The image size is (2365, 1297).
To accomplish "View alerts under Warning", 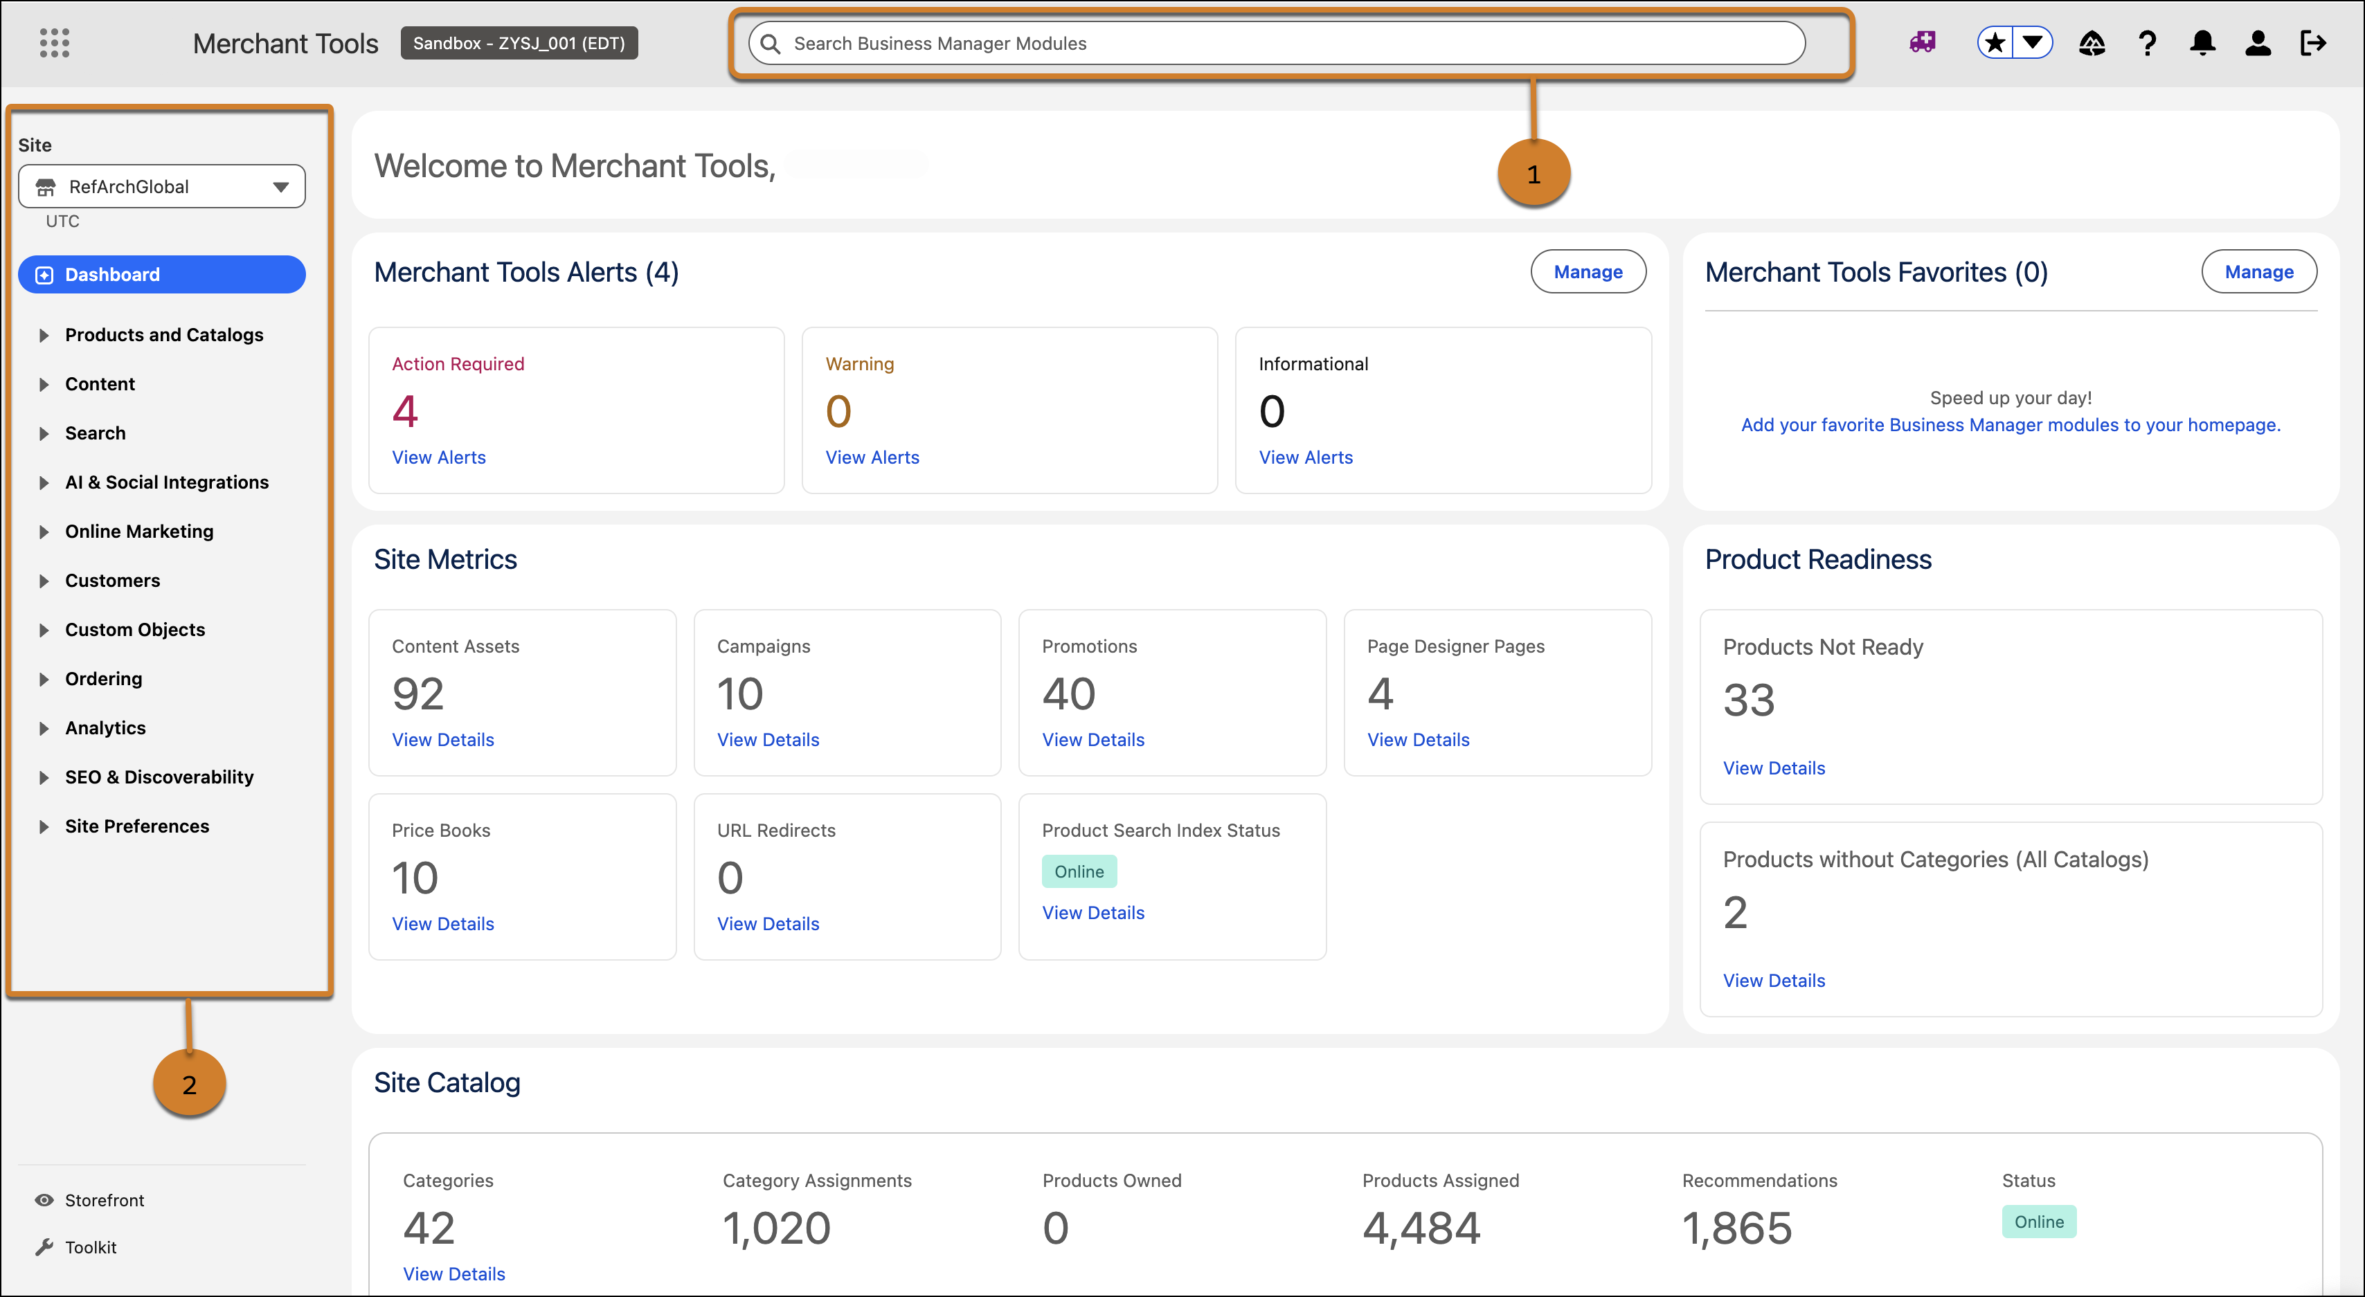I will [x=872, y=457].
